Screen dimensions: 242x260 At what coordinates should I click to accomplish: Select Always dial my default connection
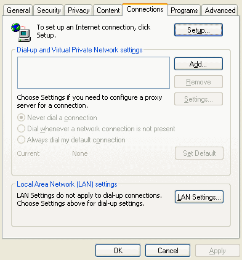pos(71,140)
